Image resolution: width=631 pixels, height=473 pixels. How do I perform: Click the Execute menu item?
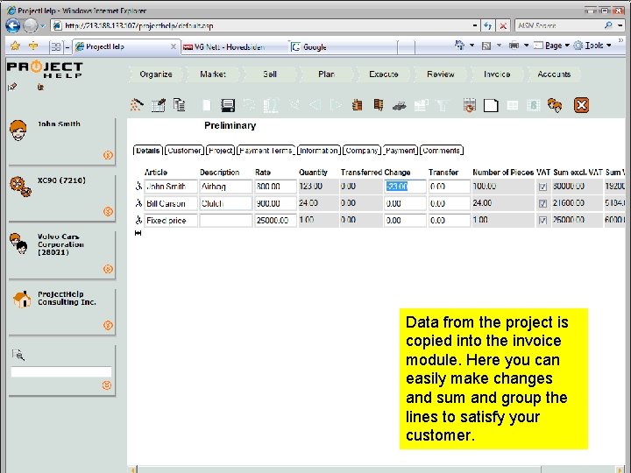tap(384, 74)
